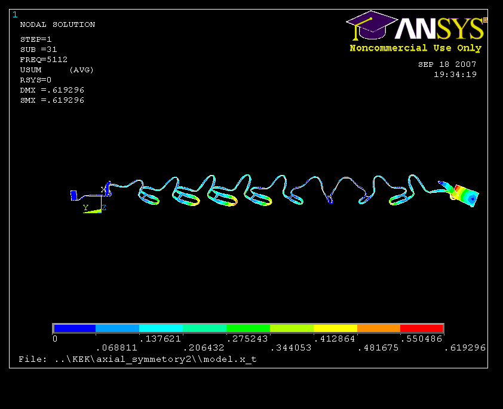Click the rainbow-contoured block at model's right end
This screenshot has height=409, width=503.
(466, 196)
